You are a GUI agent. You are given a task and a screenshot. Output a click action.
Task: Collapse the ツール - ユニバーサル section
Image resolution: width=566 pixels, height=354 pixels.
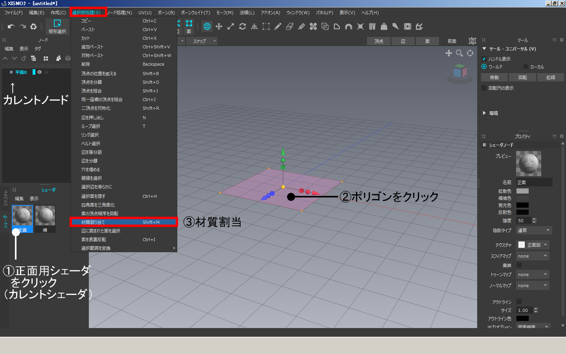(484, 49)
